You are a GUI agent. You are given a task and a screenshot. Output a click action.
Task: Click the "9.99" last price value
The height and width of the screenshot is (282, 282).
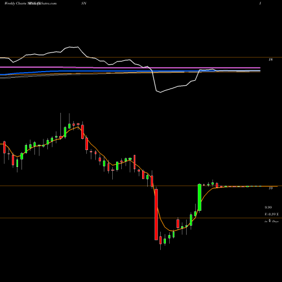[x=268, y=208]
